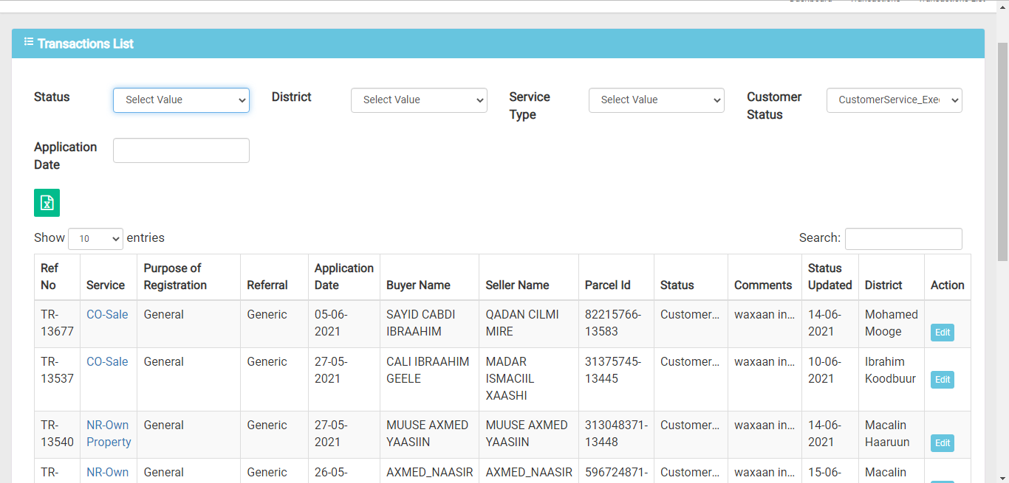Sort by Purpose of Registration header

coord(189,277)
